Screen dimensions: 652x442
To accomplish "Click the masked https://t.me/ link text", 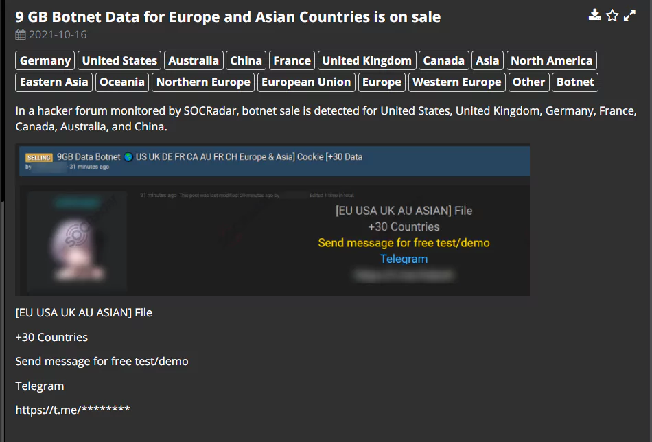I will click(73, 410).
